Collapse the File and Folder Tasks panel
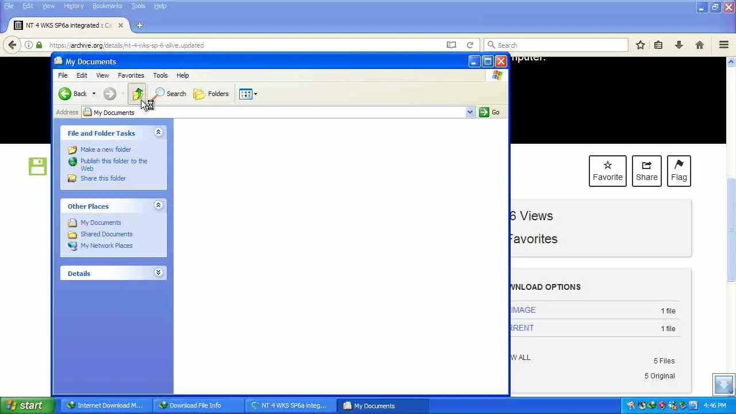This screenshot has width=736, height=414. [x=158, y=133]
